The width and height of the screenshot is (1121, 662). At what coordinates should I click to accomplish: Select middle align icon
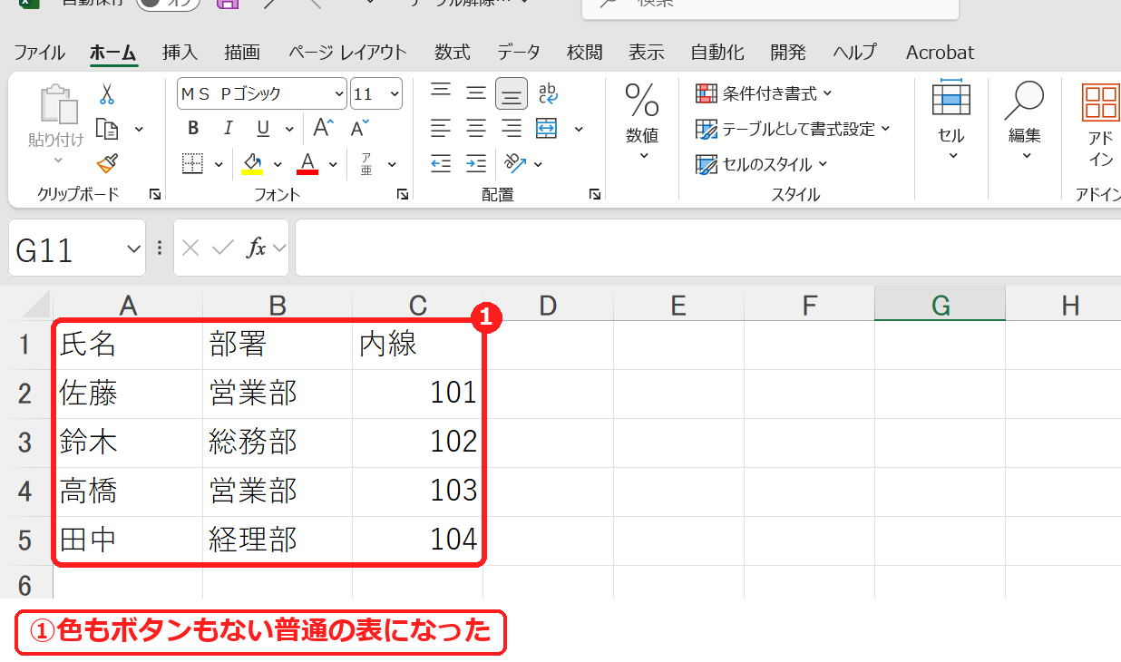(476, 92)
